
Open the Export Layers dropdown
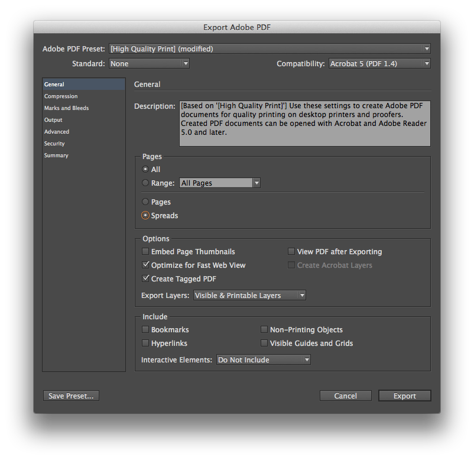pyautogui.click(x=249, y=295)
